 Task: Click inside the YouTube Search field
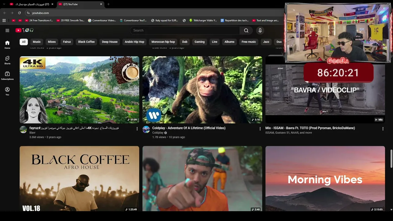(185, 30)
